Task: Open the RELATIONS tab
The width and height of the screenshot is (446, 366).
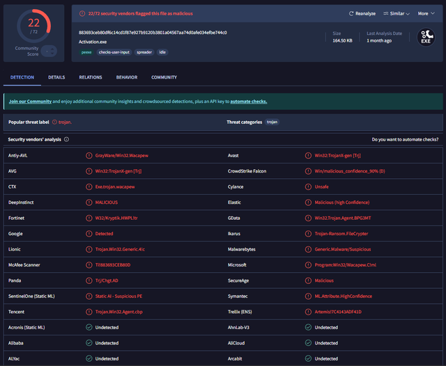Action: pos(91,77)
